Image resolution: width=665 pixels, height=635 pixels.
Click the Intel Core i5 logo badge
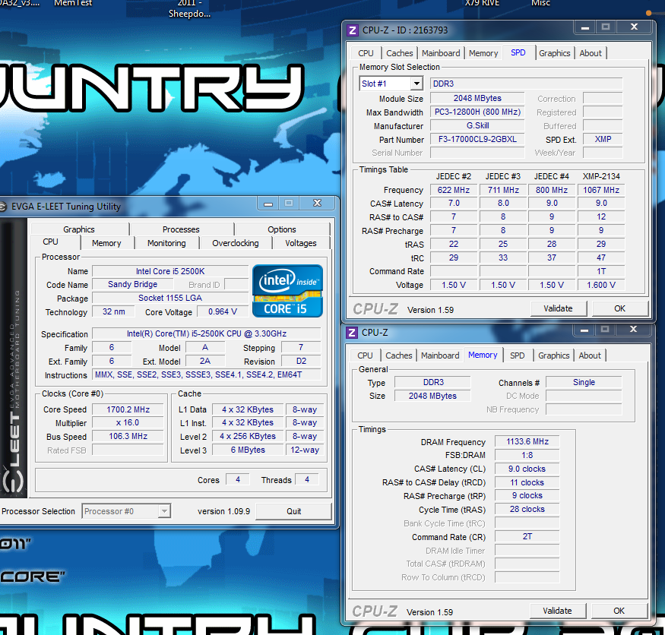click(x=287, y=291)
